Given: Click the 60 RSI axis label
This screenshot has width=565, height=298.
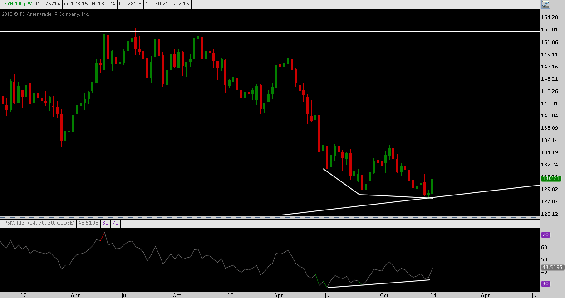Looking at the screenshot, I should [x=544, y=248].
